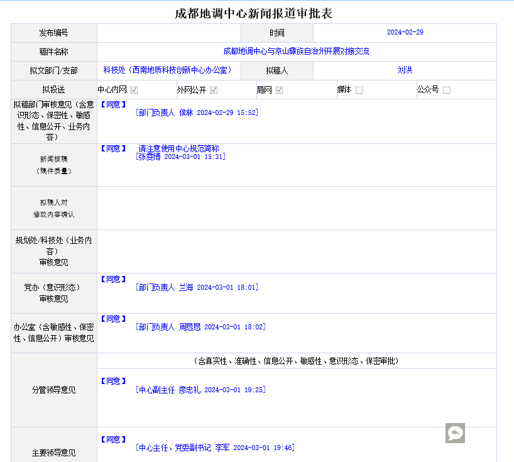Image resolution: width=514 pixels, height=462 pixels.
Task: Open the 成都地调中心与凉山彝族自治州开展对接交流 article title
Action: (297, 52)
